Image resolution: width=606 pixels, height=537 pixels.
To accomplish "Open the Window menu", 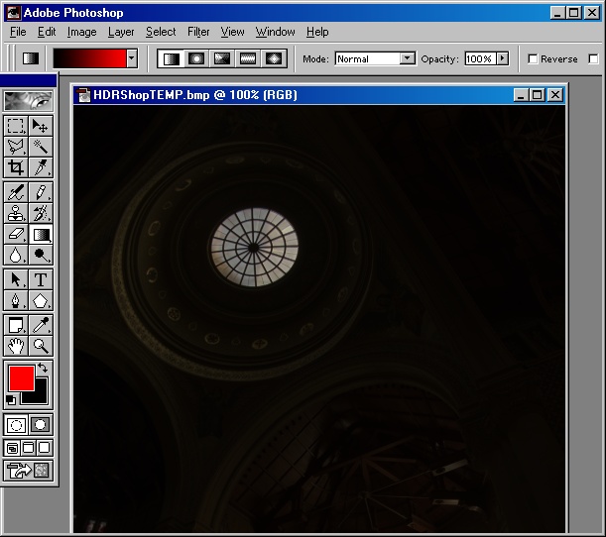I will (275, 32).
